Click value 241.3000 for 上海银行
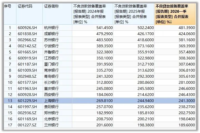The width and height of the screenshot is (200, 133). tap(187, 101)
